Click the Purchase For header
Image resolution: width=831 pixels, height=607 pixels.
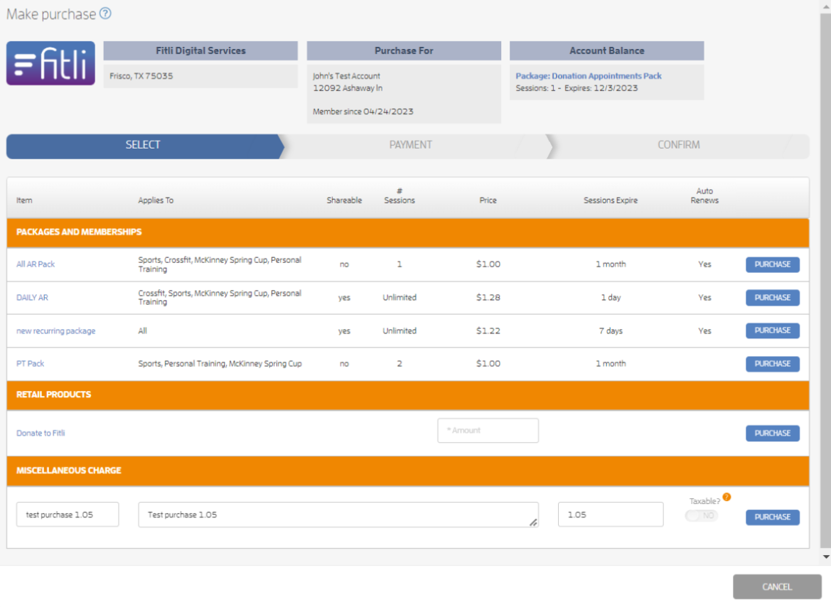[404, 51]
